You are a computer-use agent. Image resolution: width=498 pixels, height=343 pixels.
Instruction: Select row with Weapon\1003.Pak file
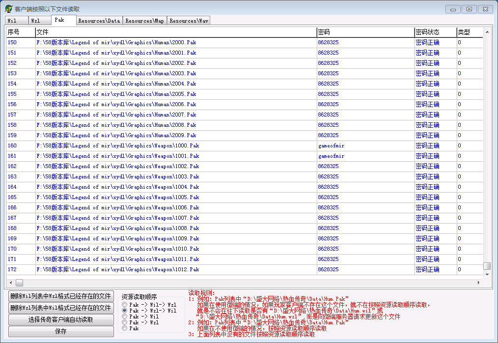pos(245,177)
